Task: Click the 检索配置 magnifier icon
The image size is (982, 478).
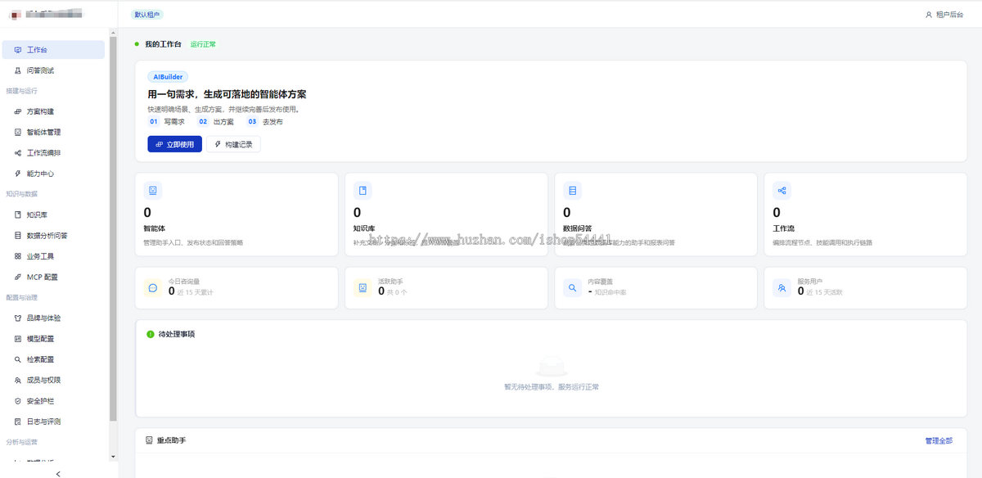Action: click(18, 359)
